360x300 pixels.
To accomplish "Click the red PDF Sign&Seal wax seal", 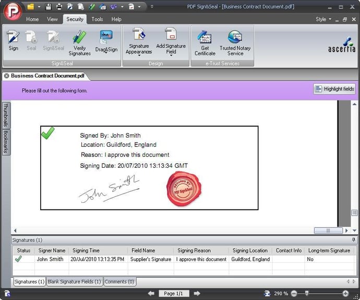I will (x=184, y=189).
